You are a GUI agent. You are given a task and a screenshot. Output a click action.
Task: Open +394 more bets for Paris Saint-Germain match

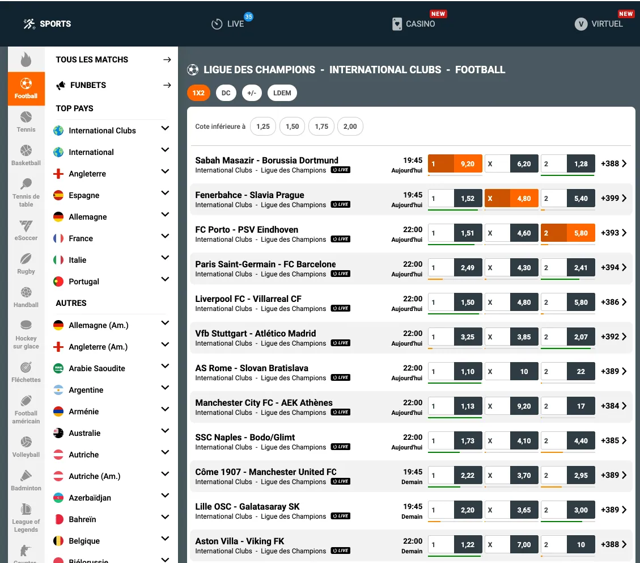[613, 268]
